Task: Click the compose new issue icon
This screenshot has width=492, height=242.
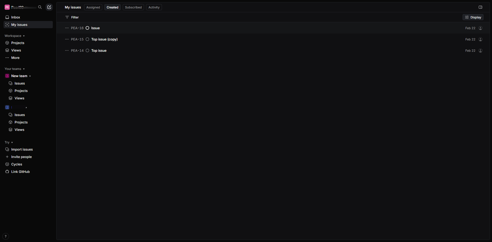Action: 49,7
